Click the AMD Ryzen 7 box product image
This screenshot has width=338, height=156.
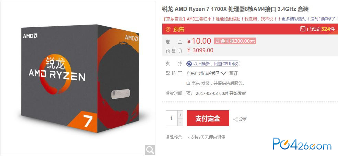click(x=80, y=78)
